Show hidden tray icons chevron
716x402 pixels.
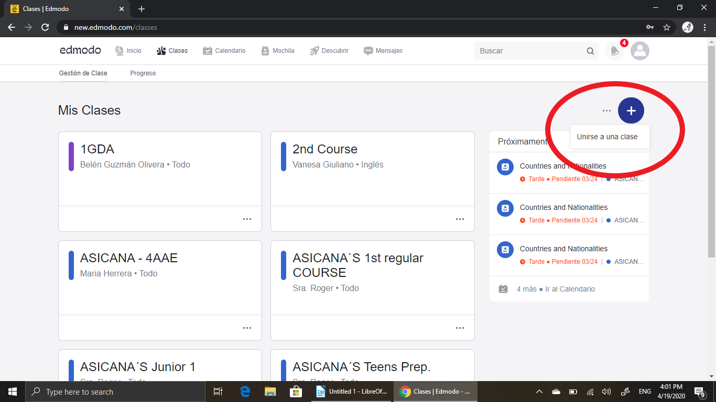tap(539, 392)
